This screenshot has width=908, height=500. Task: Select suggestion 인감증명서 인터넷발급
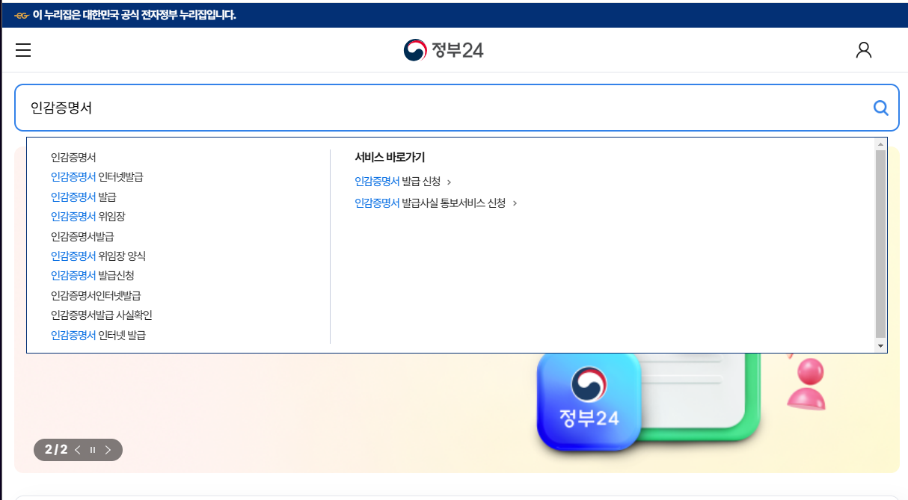(x=96, y=177)
